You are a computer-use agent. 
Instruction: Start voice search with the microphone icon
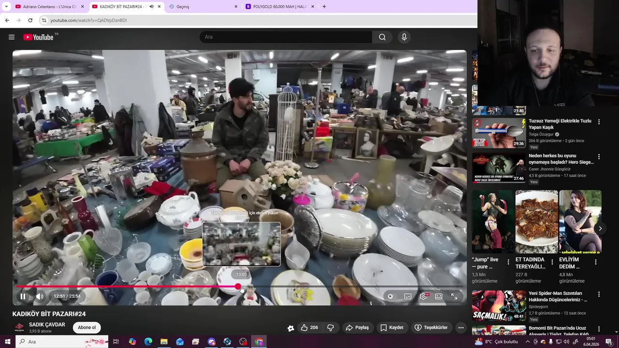pyautogui.click(x=404, y=37)
